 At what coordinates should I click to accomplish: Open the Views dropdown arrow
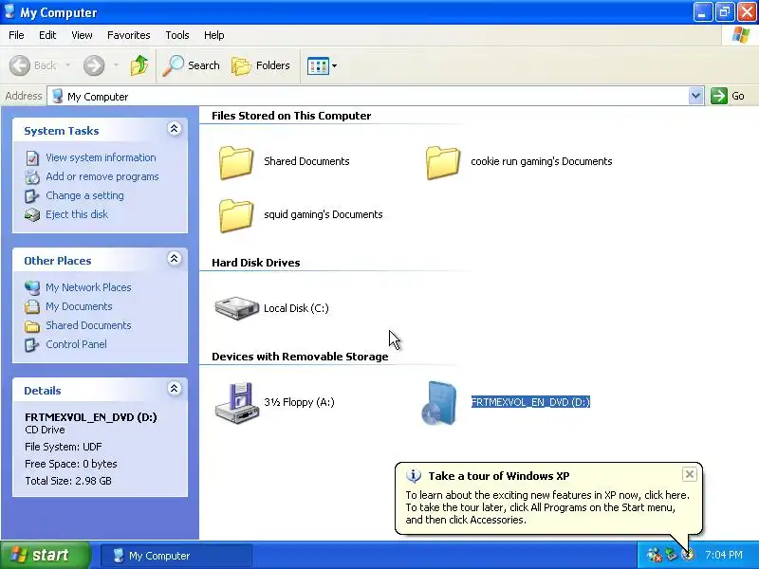pyautogui.click(x=335, y=65)
